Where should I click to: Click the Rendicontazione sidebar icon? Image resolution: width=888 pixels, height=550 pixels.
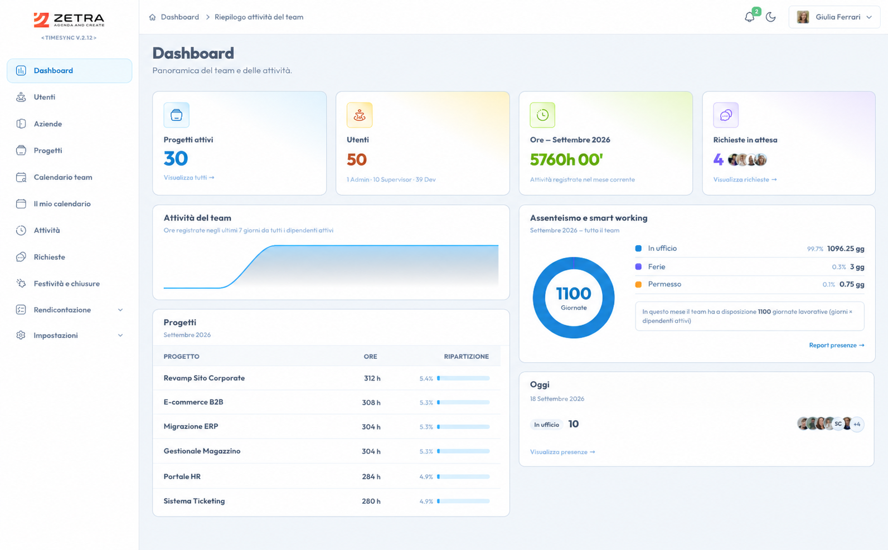pyautogui.click(x=21, y=310)
